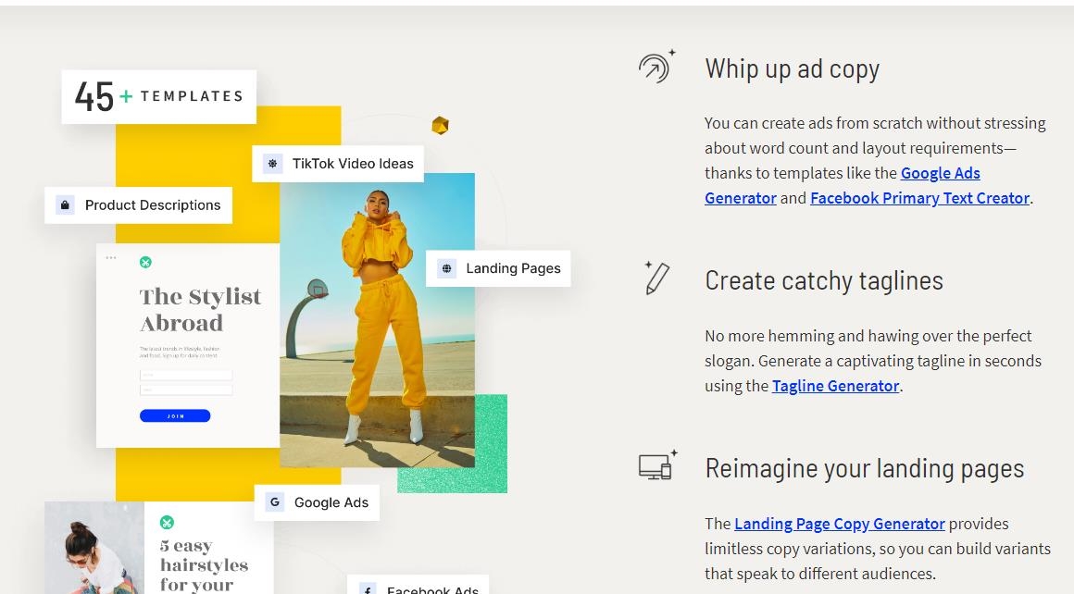Image resolution: width=1074 pixels, height=594 pixels.
Task: Click the yellow tracksuit model photo
Action: click(377, 319)
